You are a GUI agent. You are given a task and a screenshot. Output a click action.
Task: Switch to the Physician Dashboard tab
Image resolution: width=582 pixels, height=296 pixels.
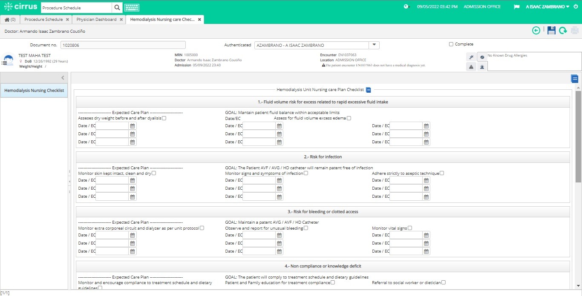click(96, 20)
